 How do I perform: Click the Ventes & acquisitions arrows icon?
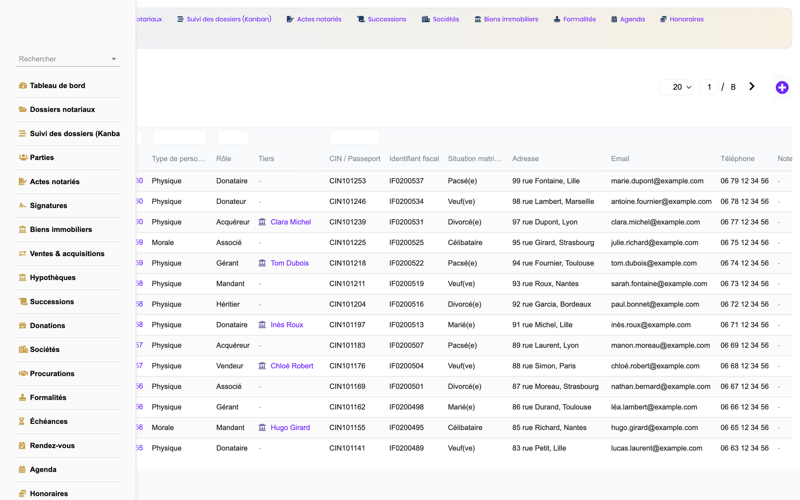coord(22,254)
